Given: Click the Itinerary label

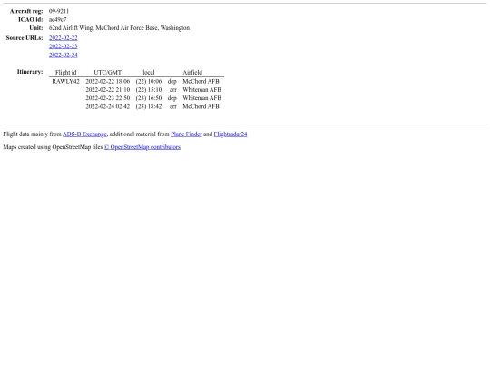Looking at the screenshot, I should 30,72.
